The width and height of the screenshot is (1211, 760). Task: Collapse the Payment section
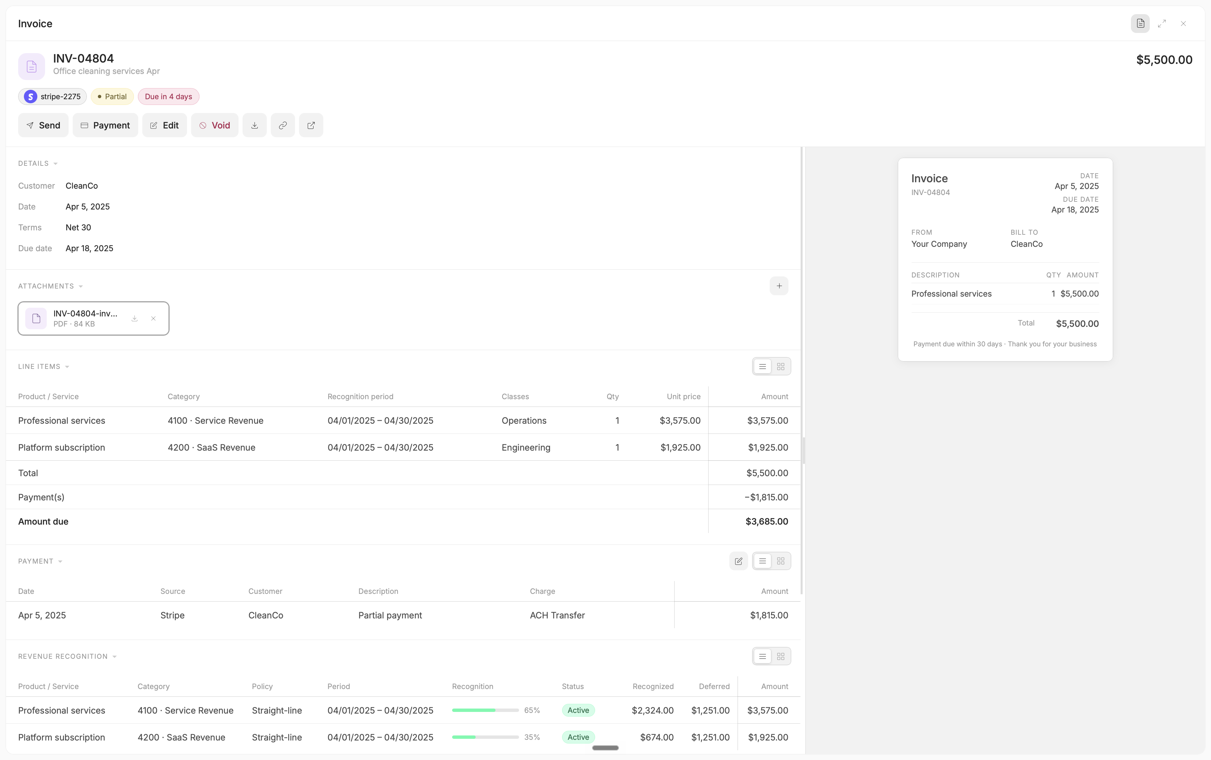tap(40, 561)
